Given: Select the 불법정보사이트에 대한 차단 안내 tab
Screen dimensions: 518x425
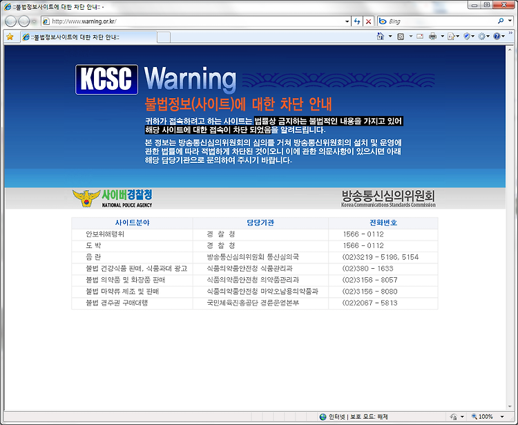Looking at the screenshot, I should pos(88,37).
